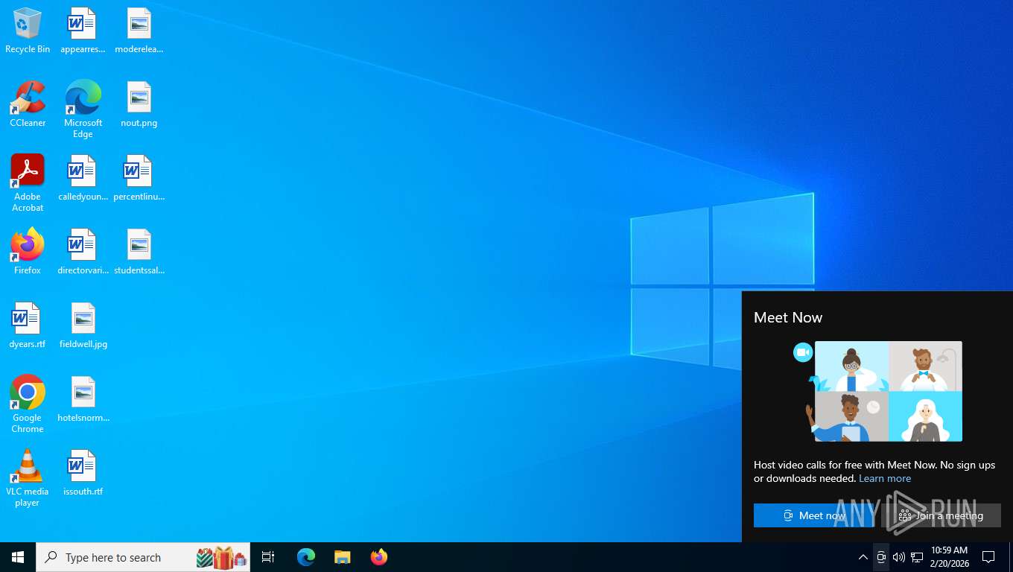Open the Windows Start menu

(x=18, y=557)
